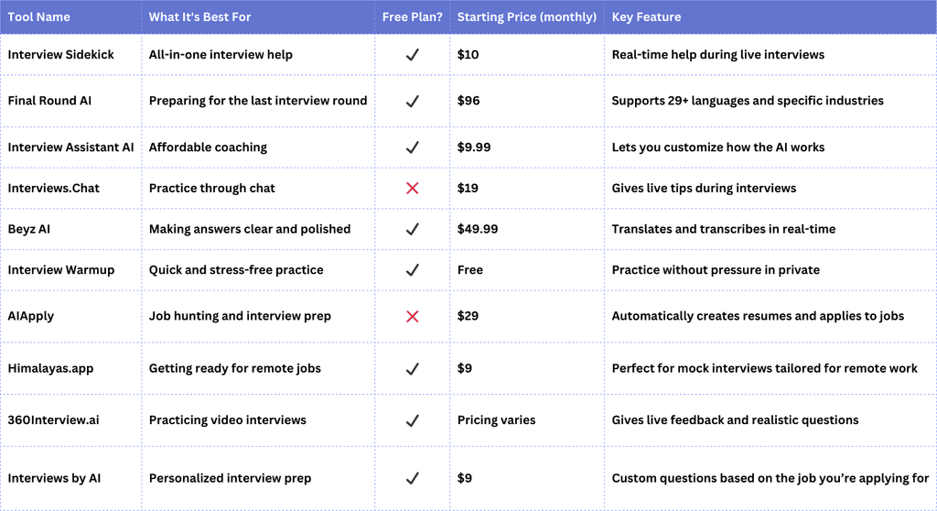Click the What It's Best For header

tap(199, 16)
